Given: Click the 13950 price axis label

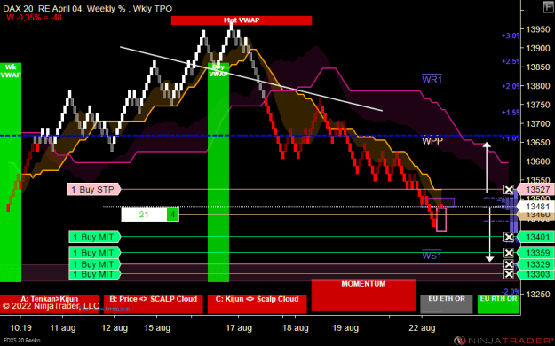Looking at the screenshot, I should pyautogui.click(x=538, y=29).
